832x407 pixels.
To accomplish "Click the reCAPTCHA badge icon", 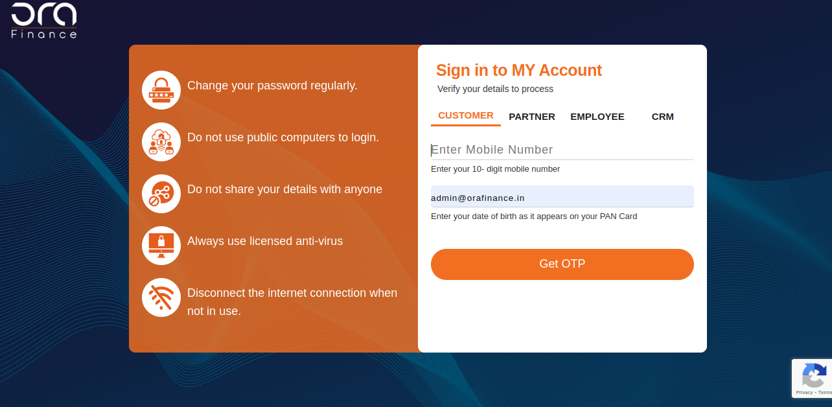I will coord(815,375).
